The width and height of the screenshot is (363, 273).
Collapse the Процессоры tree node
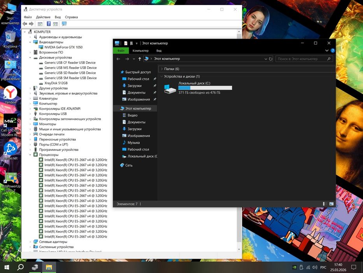coord(30,155)
